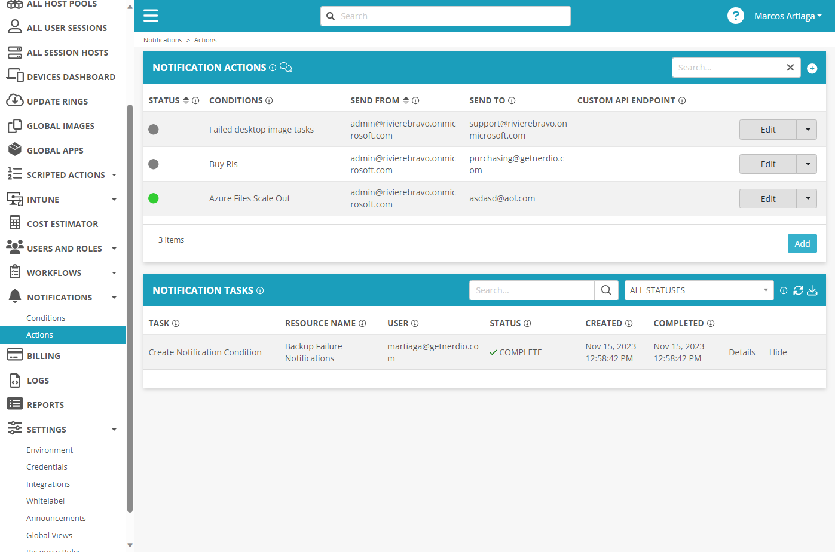Open Integrations under Settings

coord(48,484)
